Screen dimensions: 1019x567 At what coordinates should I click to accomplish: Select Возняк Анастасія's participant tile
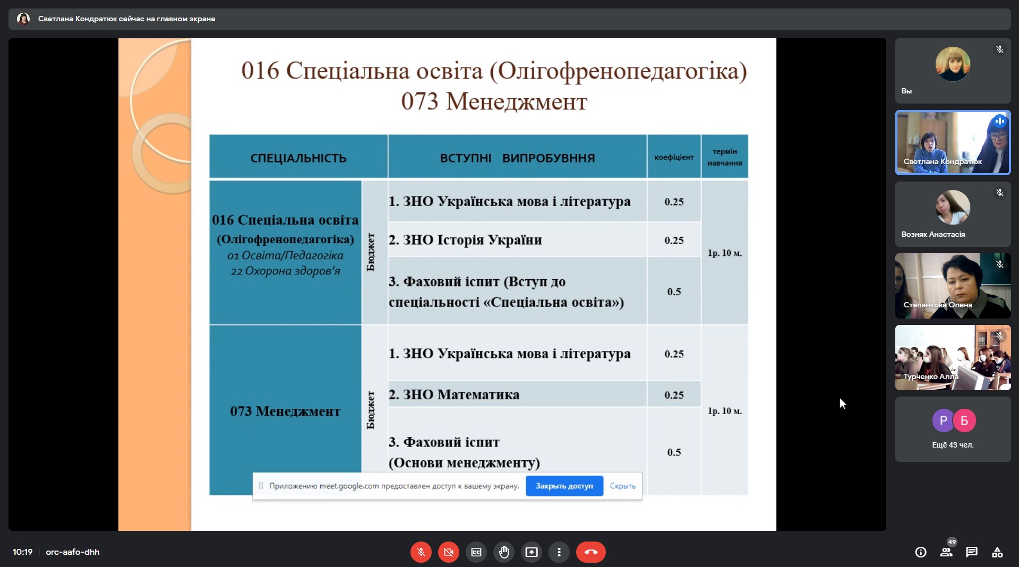coord(953,214)
